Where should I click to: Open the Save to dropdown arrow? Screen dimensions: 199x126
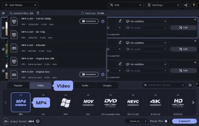pos(146,121)
